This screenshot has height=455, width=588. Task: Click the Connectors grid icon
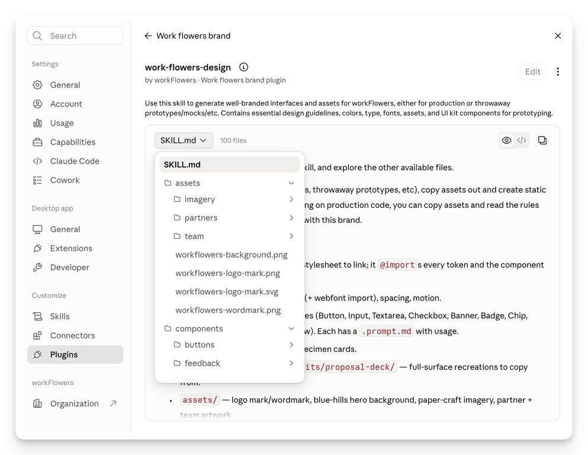click(37, 335)
